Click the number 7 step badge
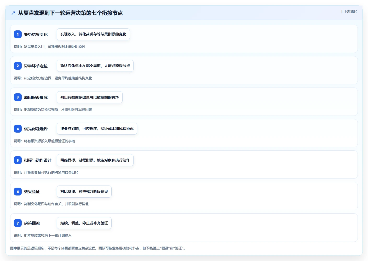The width and height of the screenshot is (368, 261). pos(18,223)
